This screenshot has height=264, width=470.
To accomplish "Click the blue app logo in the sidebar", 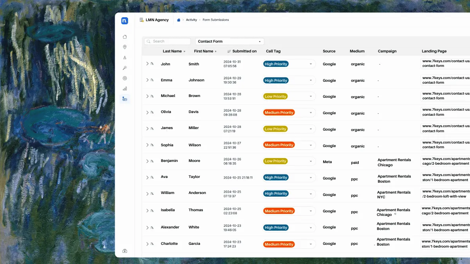I will [125, 21].
